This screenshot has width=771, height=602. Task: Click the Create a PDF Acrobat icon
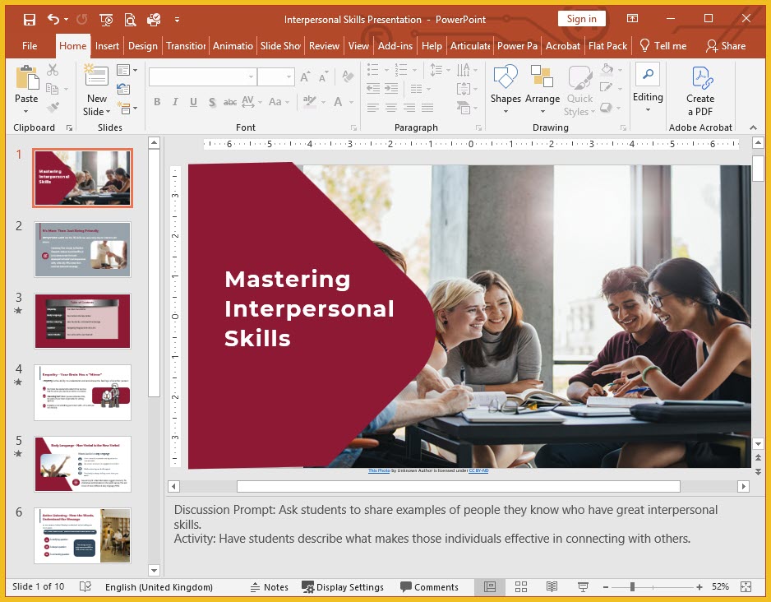point(700,77)
